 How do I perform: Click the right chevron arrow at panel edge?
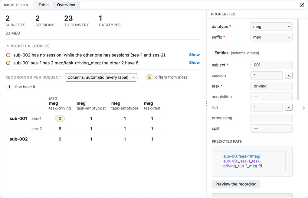click(303, 108)
